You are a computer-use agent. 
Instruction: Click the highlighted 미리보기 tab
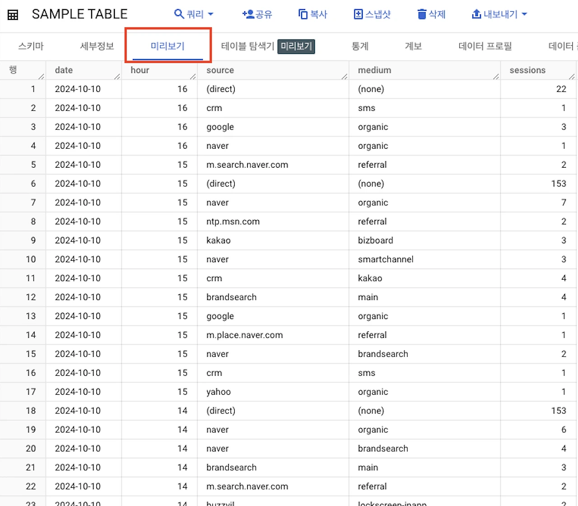(x=168, y=46)
